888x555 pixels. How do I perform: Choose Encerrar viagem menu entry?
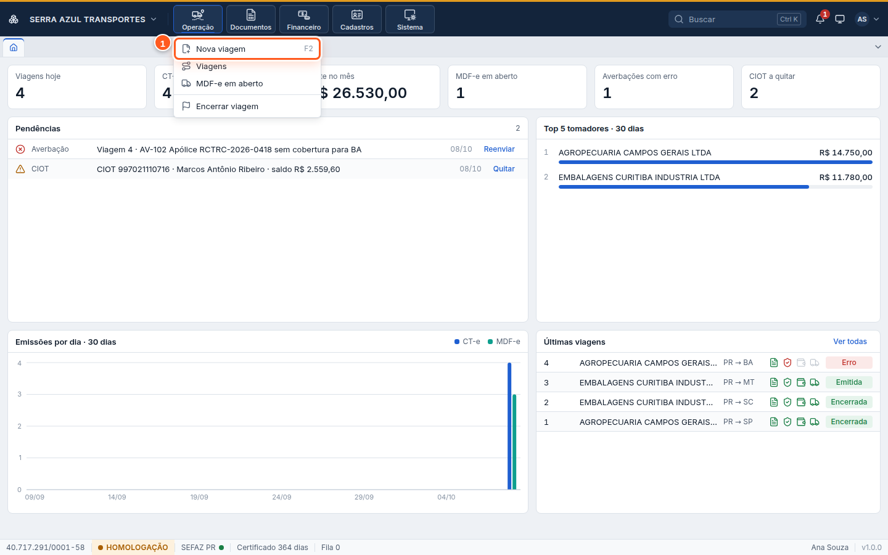247,107
